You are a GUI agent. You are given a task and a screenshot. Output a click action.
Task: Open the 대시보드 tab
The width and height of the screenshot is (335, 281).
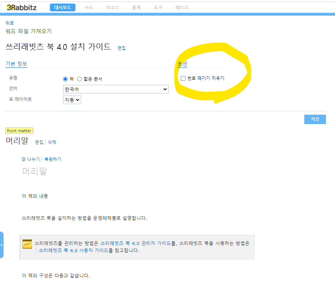[x=63, y=7]
